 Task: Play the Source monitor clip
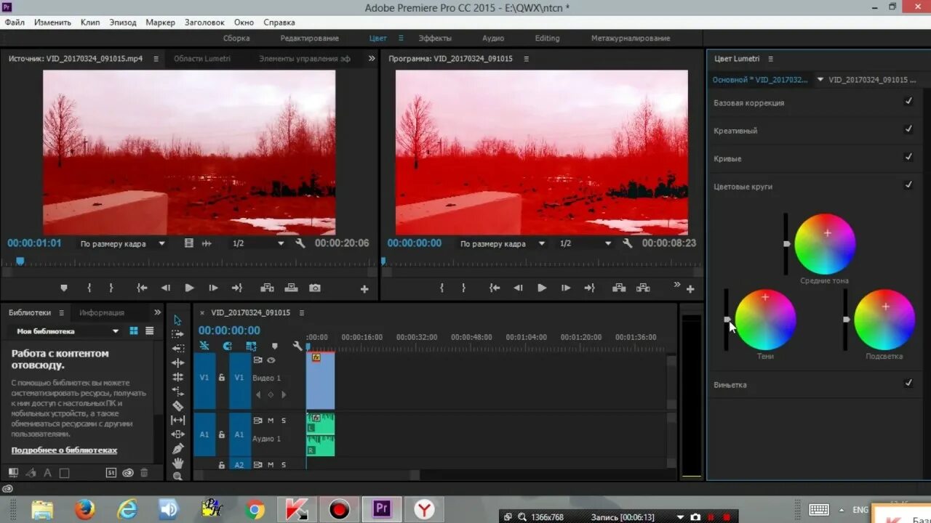(189, 288)
